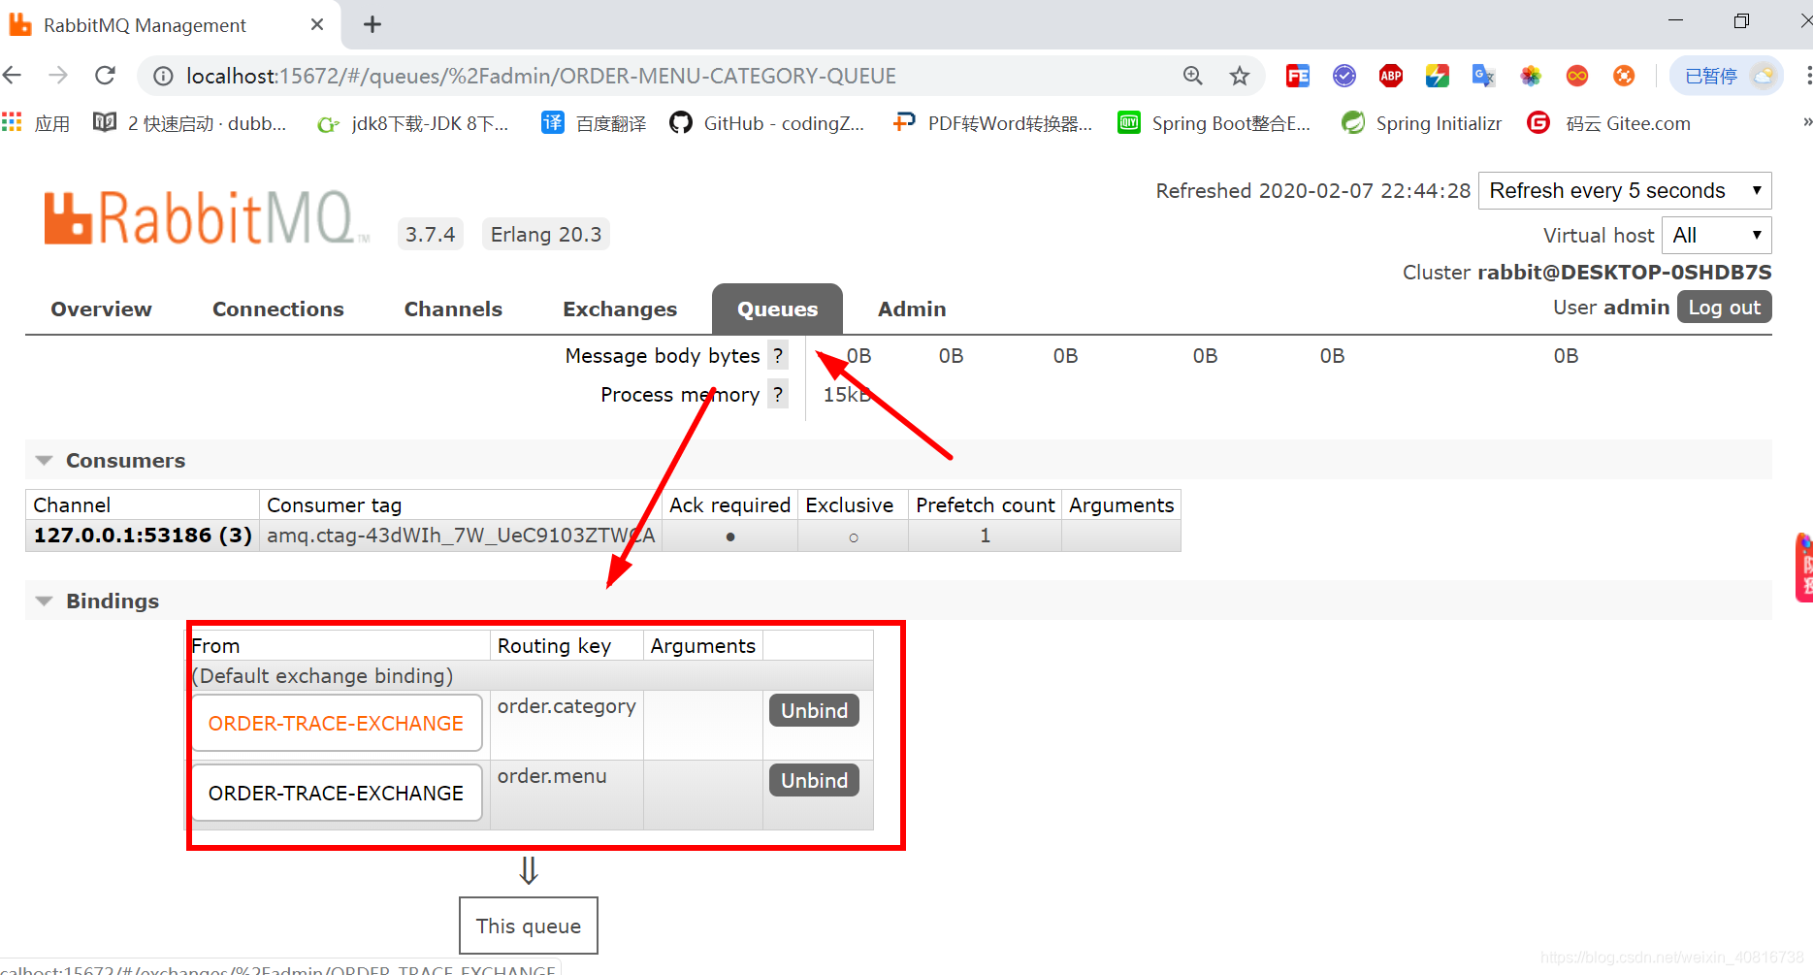Viewport: 1813px width, 975px height.
Task: Click the cluster name rabbit@DESKTOP-0SHDB7S
Action: tap(1624, 272)
